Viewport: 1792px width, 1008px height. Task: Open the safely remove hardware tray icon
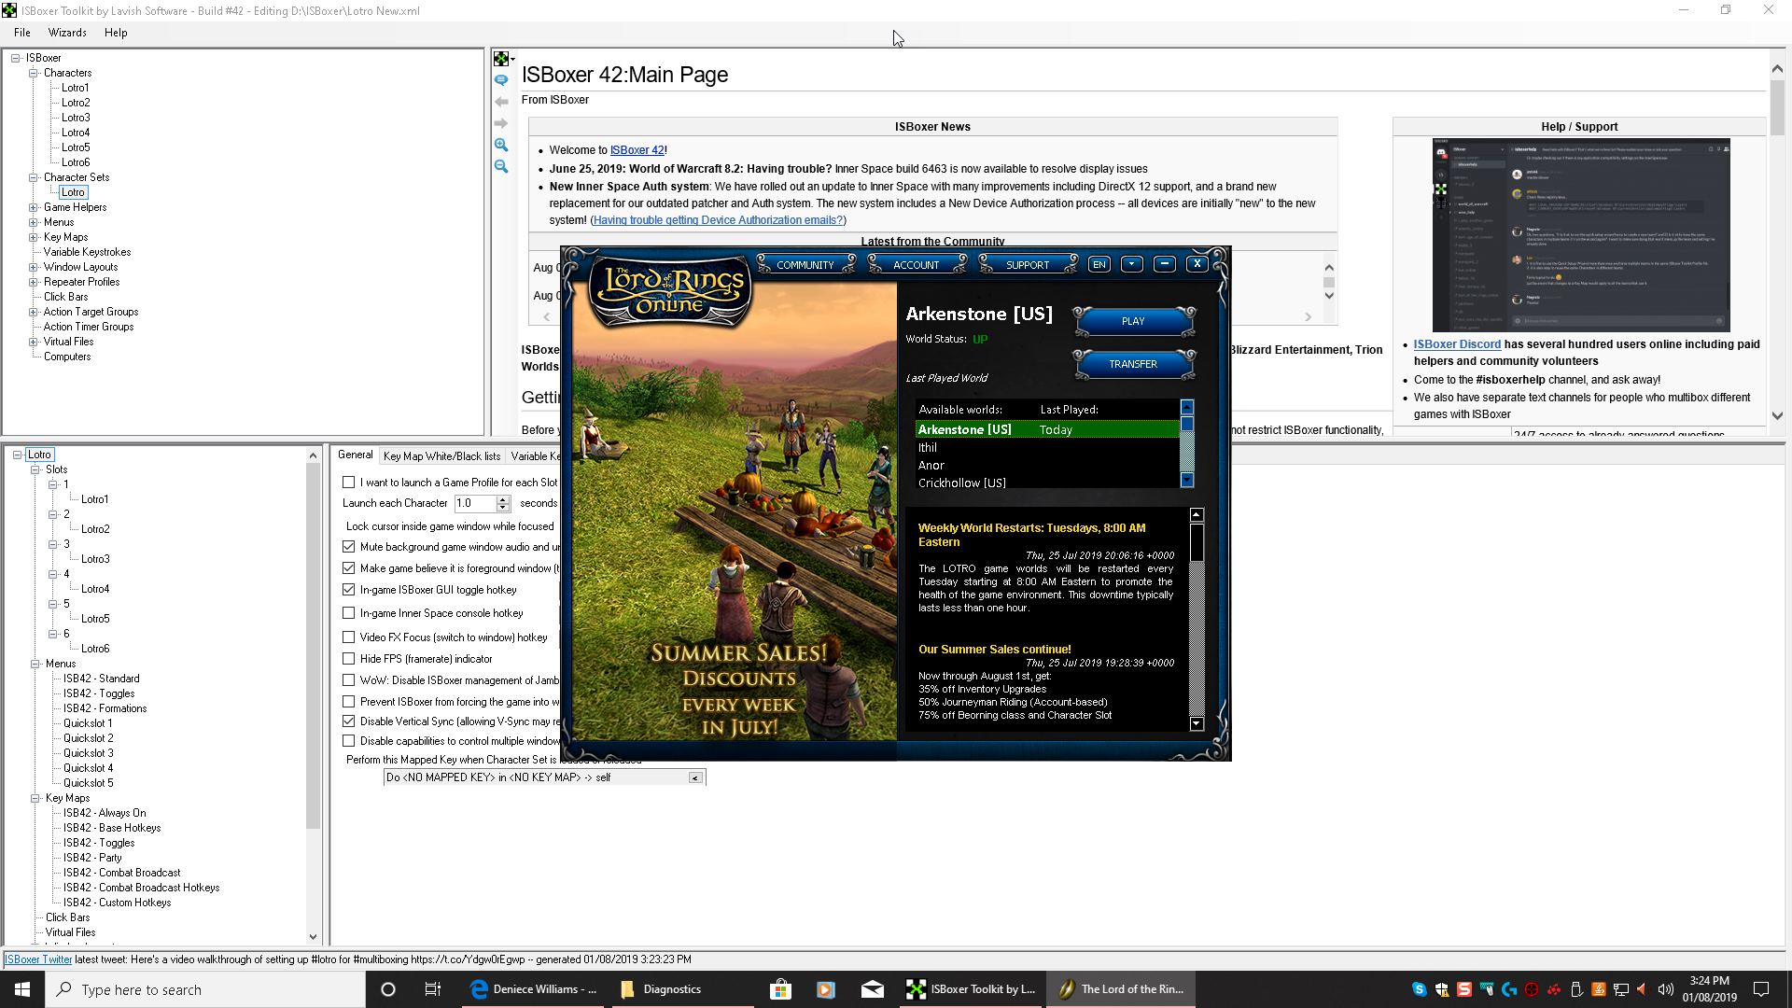[1576, 989]
